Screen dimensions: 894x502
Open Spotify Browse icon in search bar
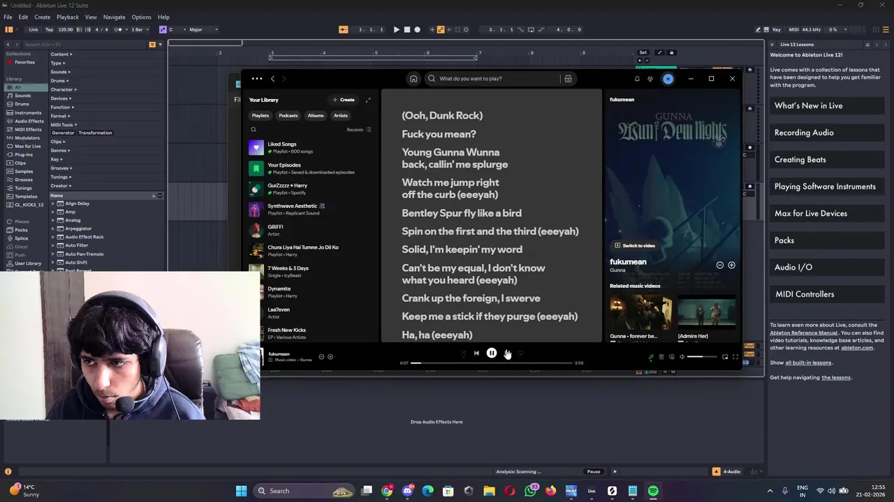[x=568, y=79]
